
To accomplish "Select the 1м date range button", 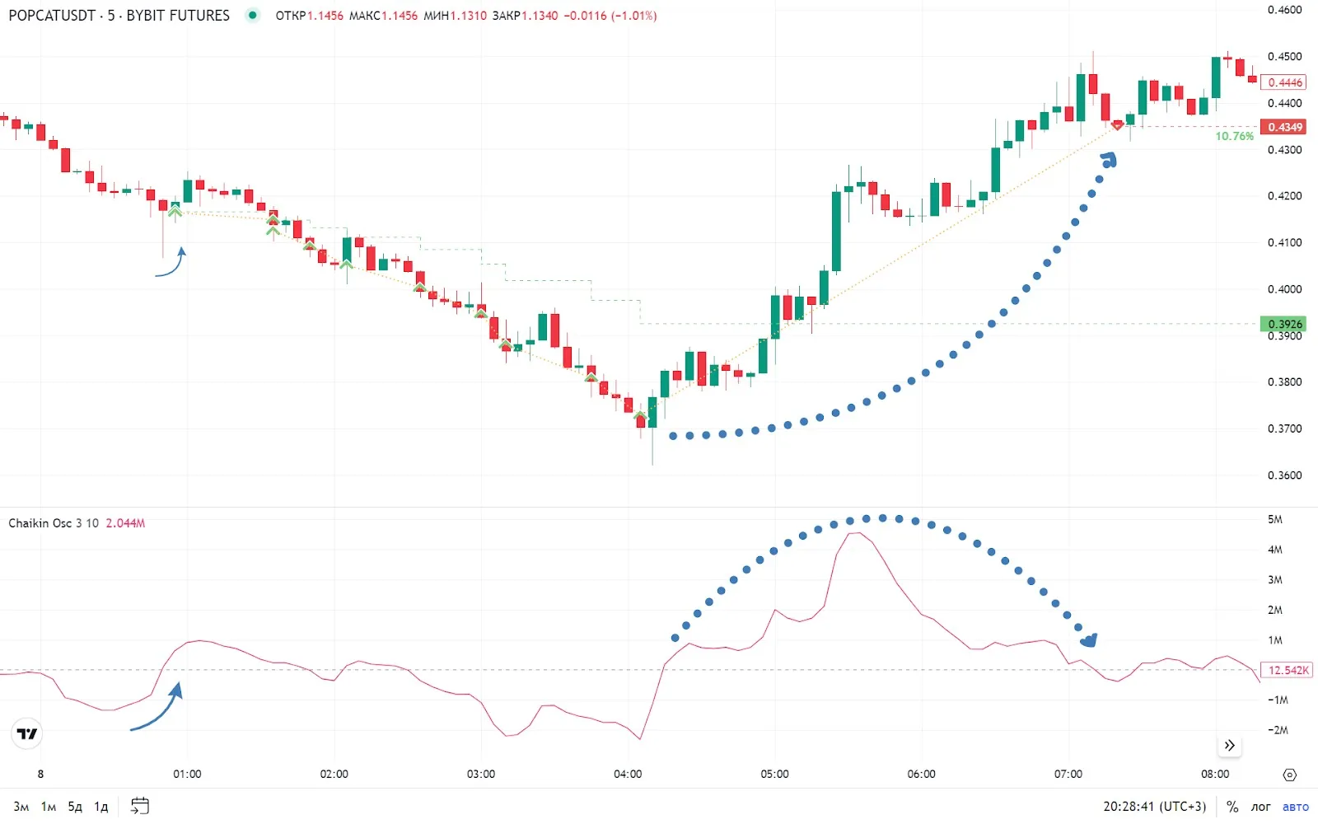I will tap(49, 806).
